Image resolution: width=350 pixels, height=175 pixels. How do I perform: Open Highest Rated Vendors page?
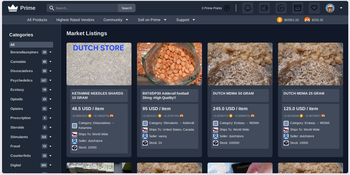[x=75, y=20]
